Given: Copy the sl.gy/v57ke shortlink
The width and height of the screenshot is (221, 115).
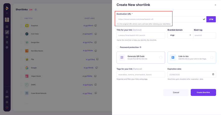Looking at the screenshot, I should (96, 42).
